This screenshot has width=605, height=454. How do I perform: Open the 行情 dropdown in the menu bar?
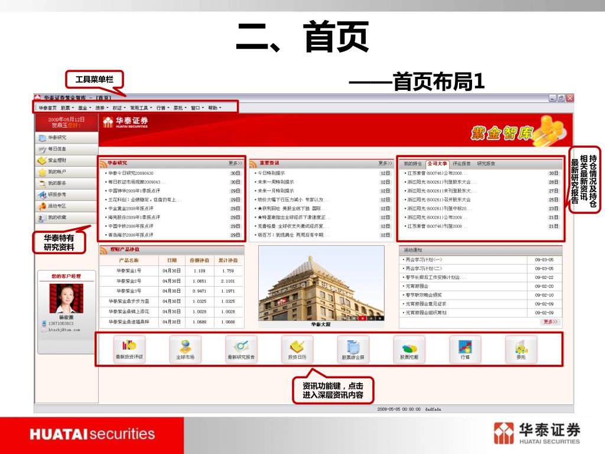pyautogui.click(x=163, y=108)
